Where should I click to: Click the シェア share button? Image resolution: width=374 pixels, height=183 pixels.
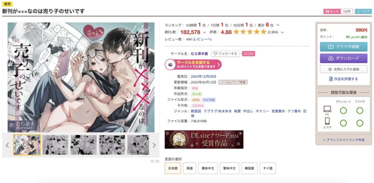click(x=363, y=11)
